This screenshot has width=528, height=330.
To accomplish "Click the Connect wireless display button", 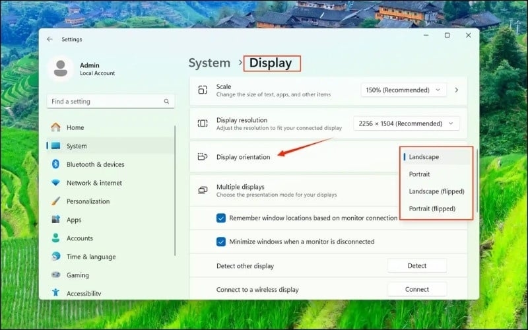I will click(416, 289).
